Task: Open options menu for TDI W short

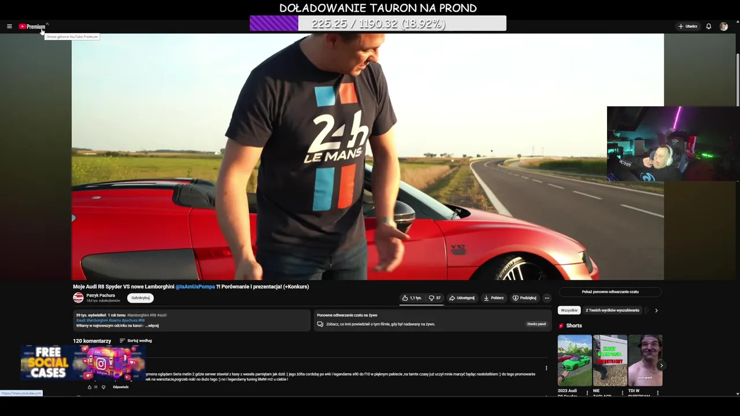Action: click(658, 393)
